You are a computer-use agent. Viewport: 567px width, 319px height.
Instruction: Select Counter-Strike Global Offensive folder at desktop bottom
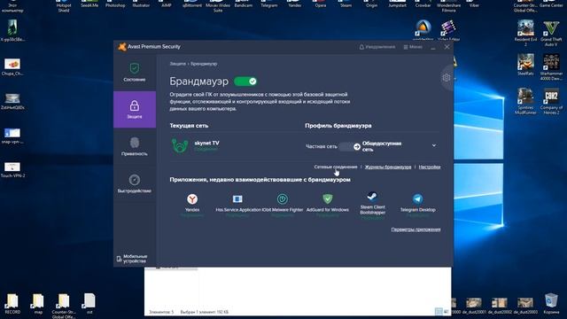point(64,306)
